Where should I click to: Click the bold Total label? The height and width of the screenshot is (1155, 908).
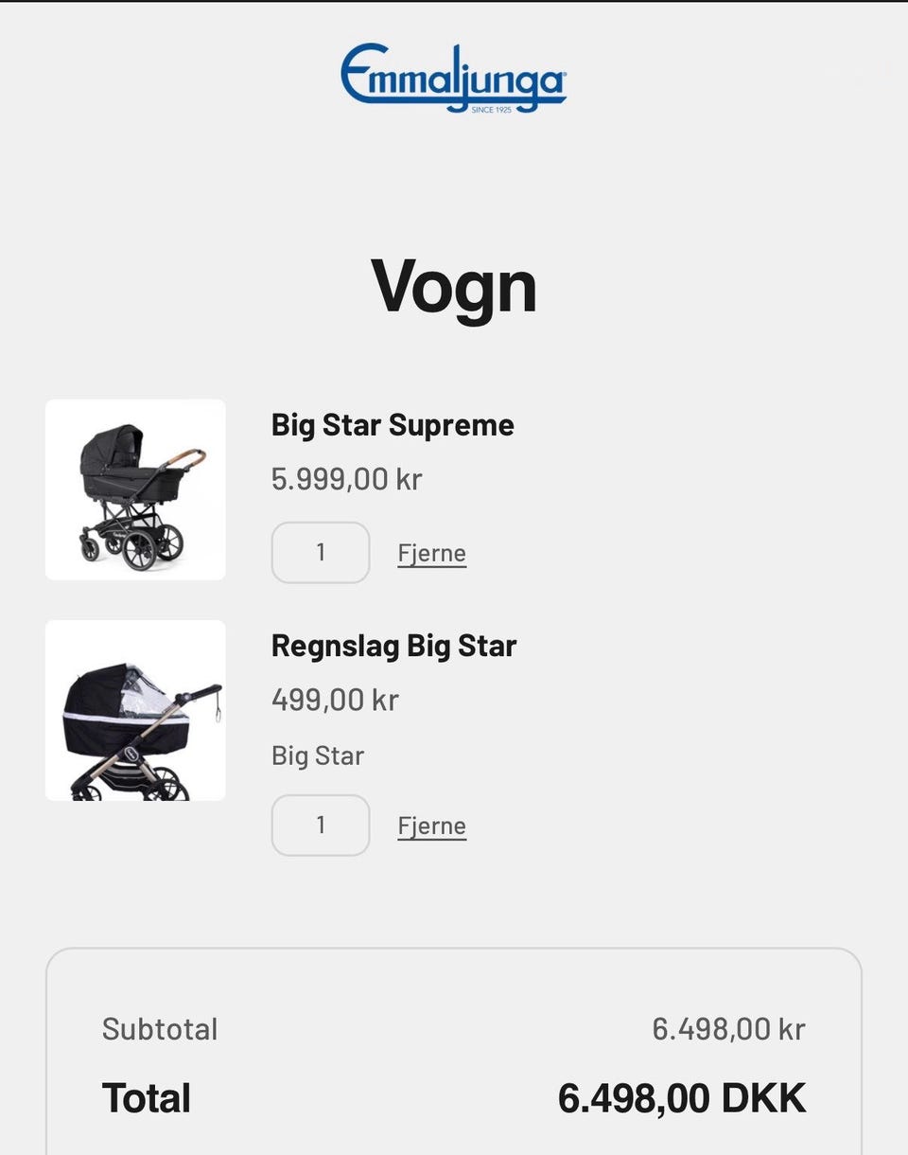[147, 1098]
